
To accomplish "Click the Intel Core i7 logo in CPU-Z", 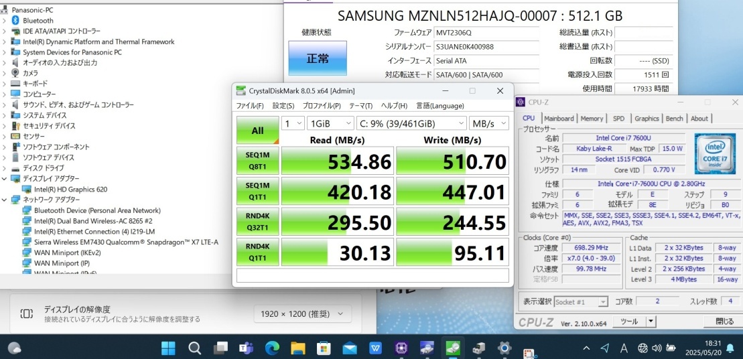I will coord(714,154).
